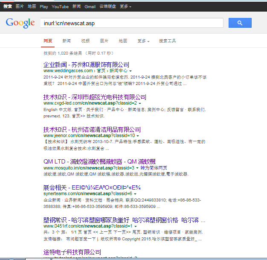Expand arrow next to jeenor.com URL
Screen dimensions: 267x260
tap(138, 136)
